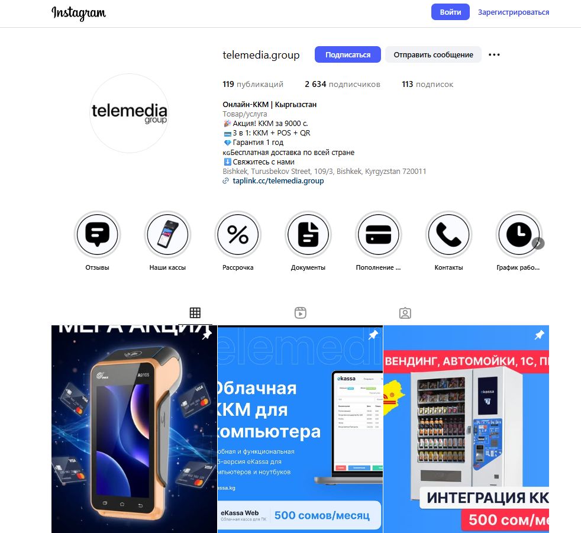Switch to the posts grid tab
The image size is (581, 533).
point(195,313)
